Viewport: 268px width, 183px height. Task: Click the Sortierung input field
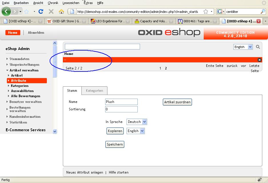[x=121, y=109]
